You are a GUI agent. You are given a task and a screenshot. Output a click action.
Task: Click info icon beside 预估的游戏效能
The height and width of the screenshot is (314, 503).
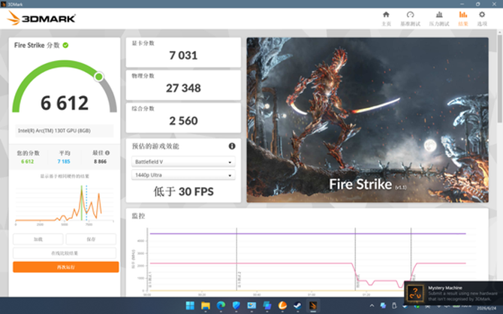[232, 146]
